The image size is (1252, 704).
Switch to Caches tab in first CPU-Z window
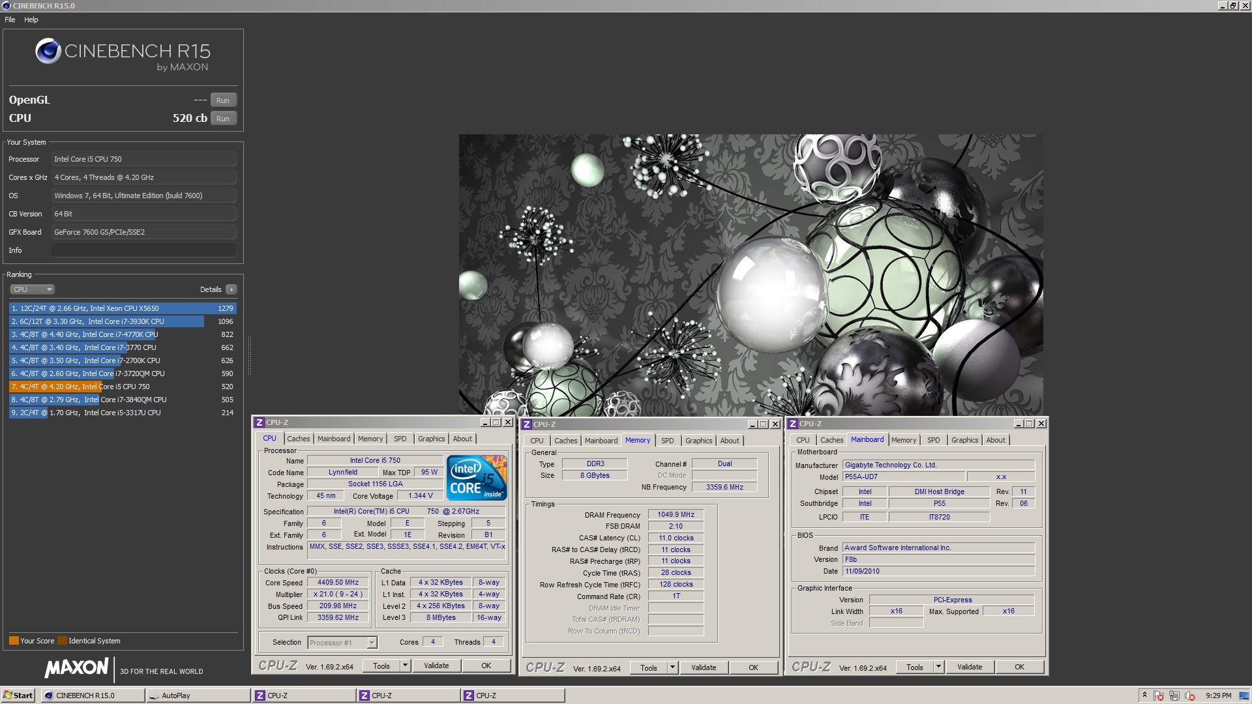299,439
